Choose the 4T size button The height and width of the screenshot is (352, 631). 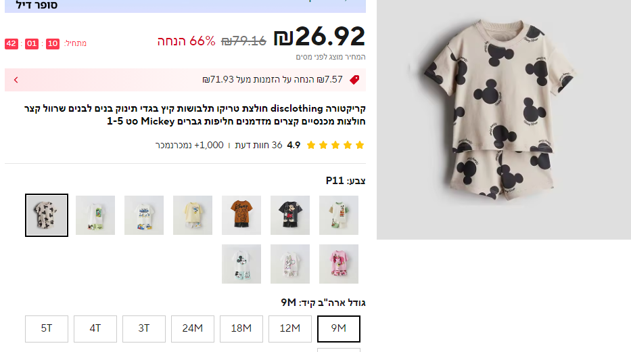[95, 329]
